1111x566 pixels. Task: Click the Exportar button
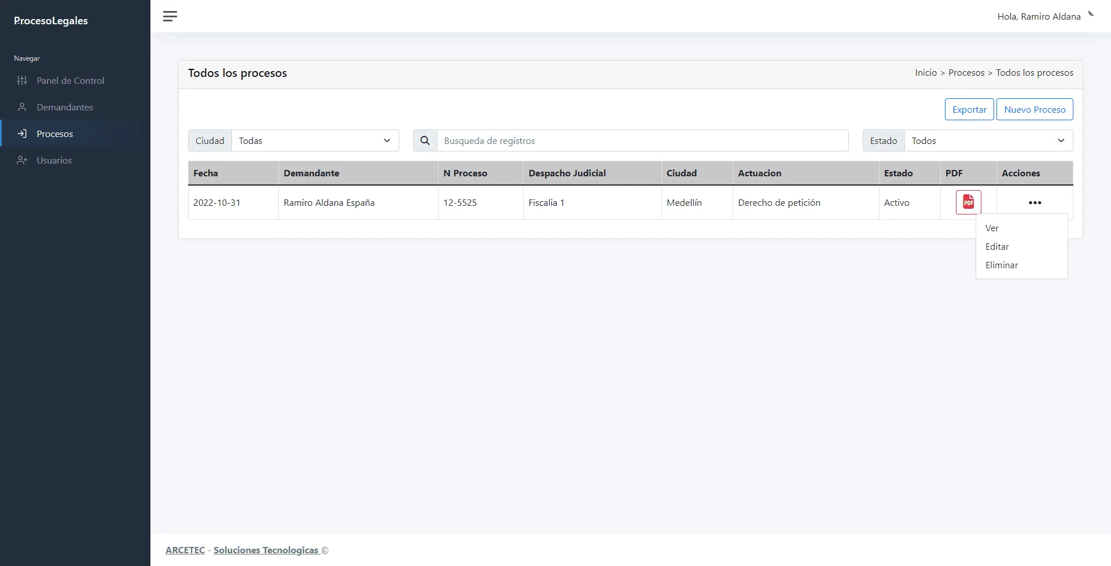pyautogui.click(x=969, y=109)
